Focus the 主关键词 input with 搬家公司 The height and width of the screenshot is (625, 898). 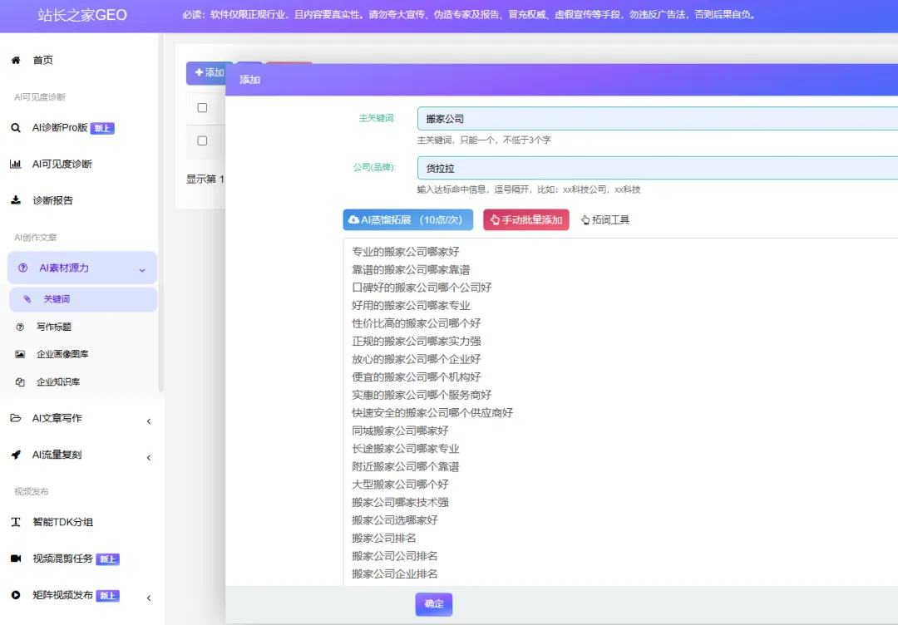point(658,119)
